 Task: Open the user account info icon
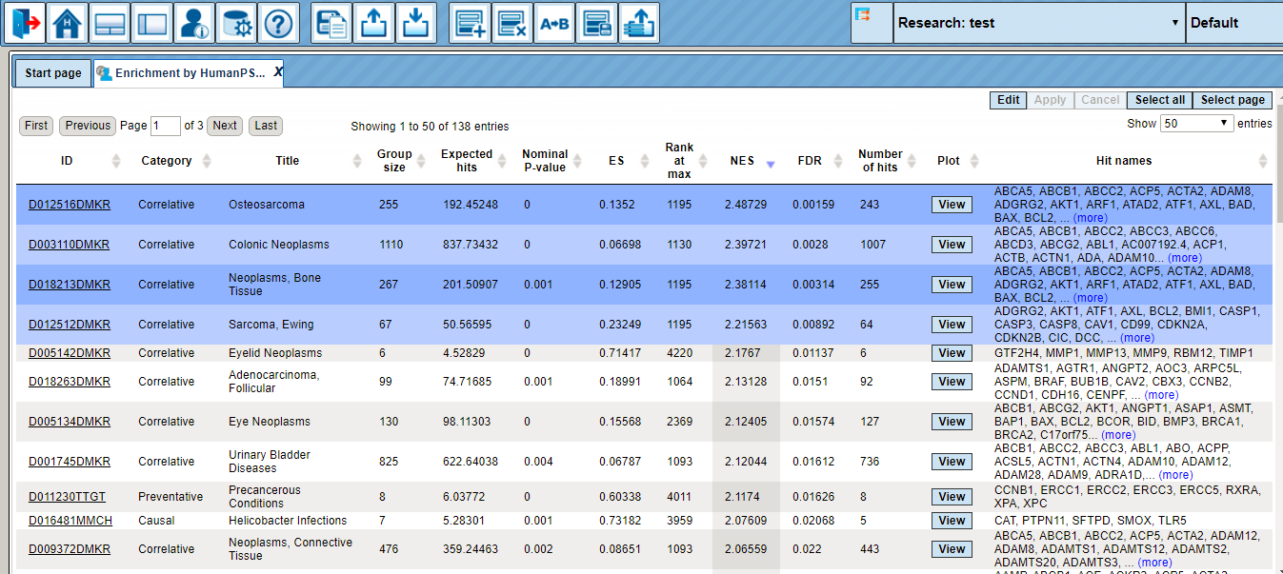(194, 23)
